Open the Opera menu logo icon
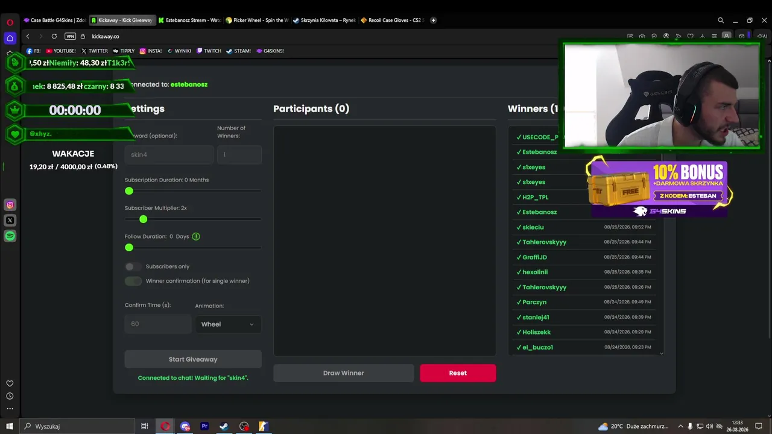This screenshot has height=434, width=772. pyautogui.click(x=10, y=22)
